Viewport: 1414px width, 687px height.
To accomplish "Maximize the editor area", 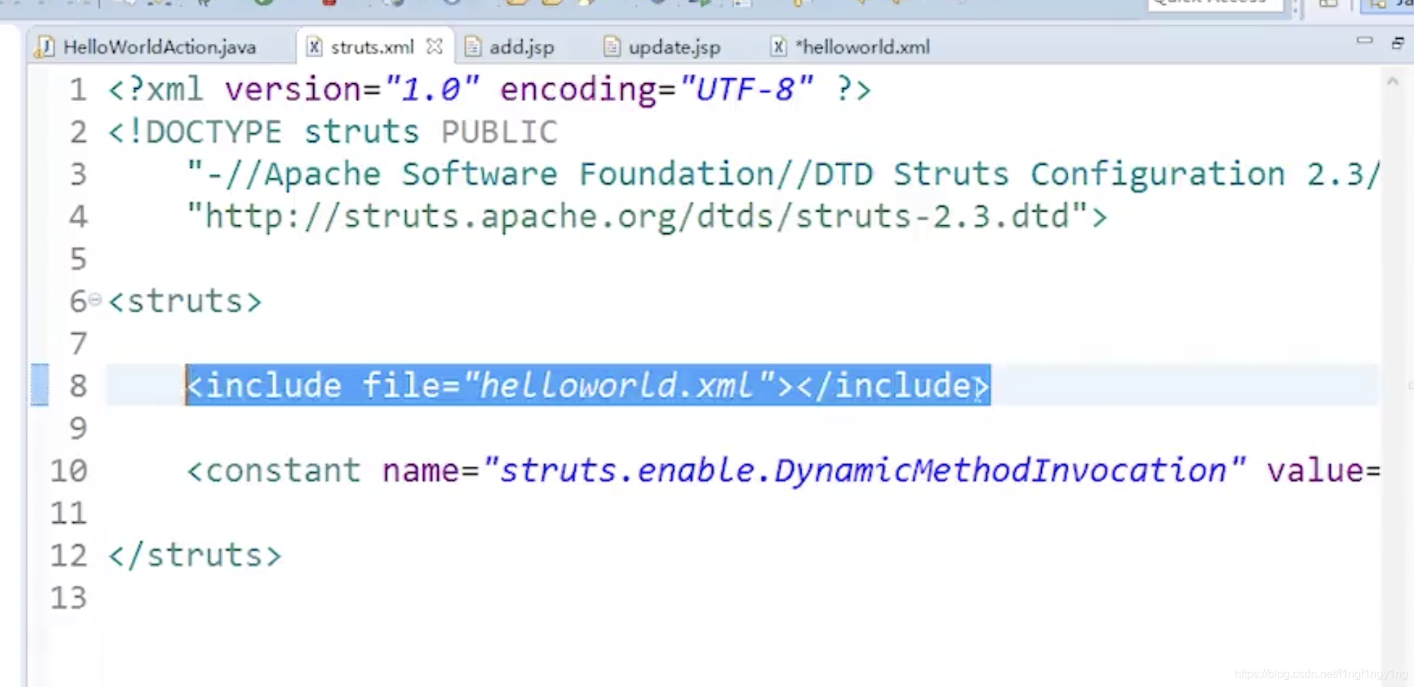I will pos(1398,43).
